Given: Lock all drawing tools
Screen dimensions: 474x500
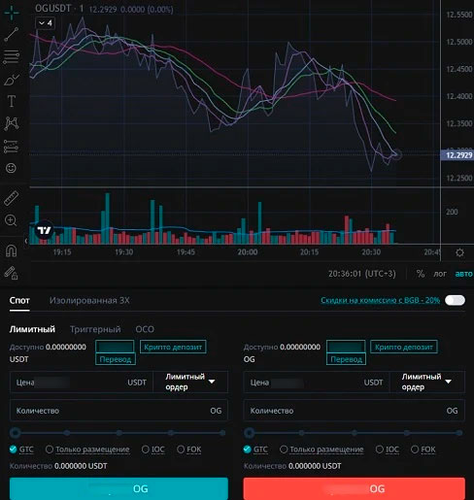Looking at the screenshot, I should click(x=12, y=273).
